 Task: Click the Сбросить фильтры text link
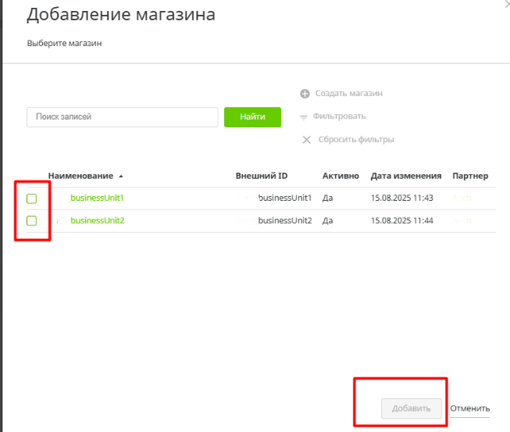tap(355, 140)
